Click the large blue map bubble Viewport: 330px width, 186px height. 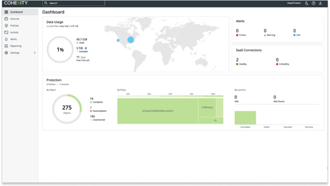(131, 40)
